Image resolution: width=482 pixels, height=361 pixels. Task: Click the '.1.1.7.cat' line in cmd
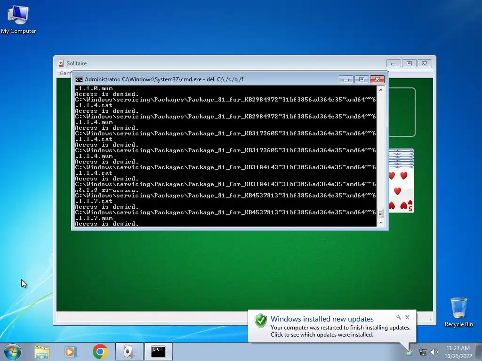[94, 201]
